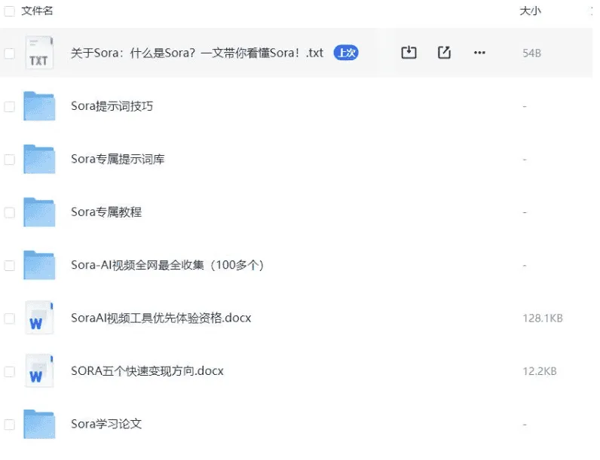Select the checkbox for Sora提示词技巧 folder
Image resolution: width=600 pixels, height=460 pixels.
10,107
